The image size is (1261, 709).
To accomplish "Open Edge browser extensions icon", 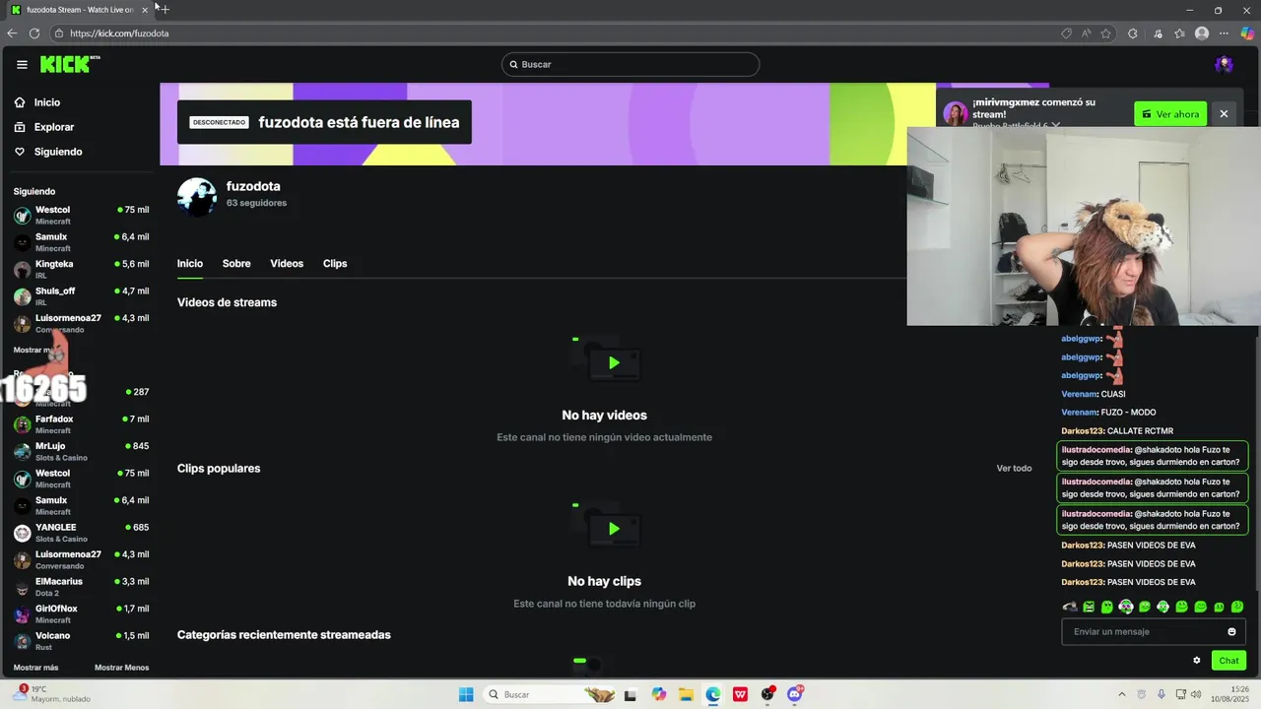I will 1132,32.
